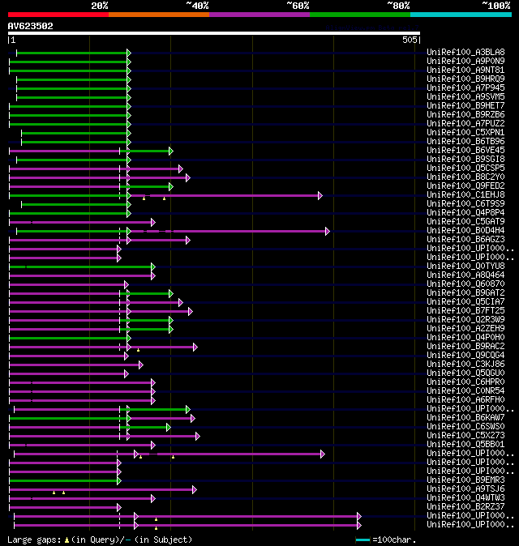Select the AV623502 query name
Image resolution: width=519 pixels, height=546 pixels.
coord(30,26)
